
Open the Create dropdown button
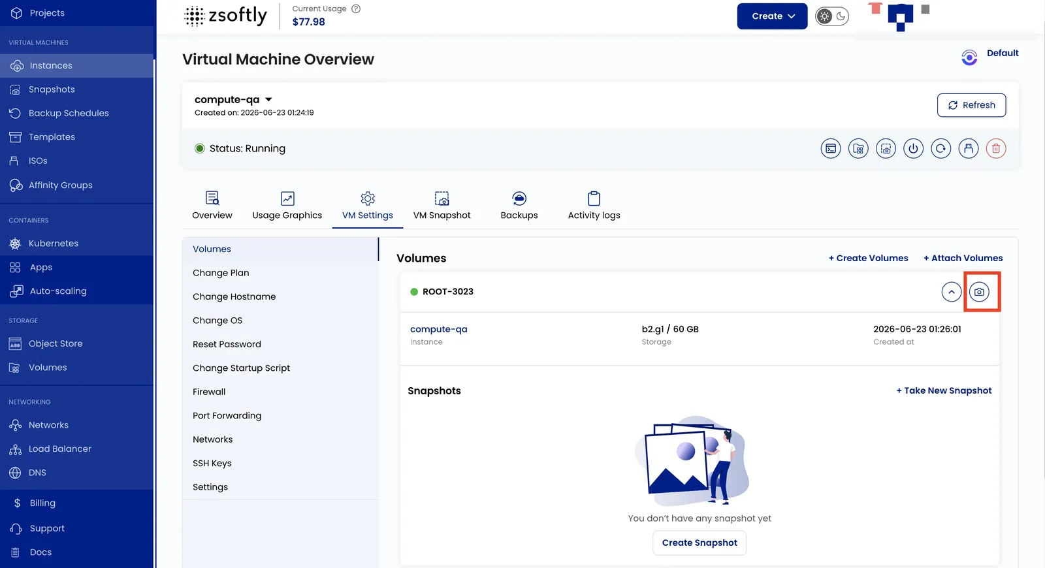click(772, 16)
